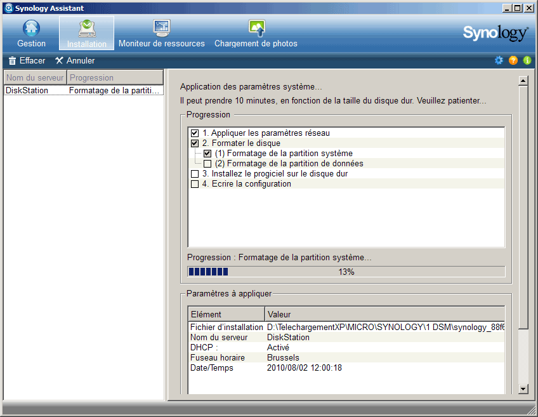
Task: Open the orange help question icon
Action: pyautogui.click(x=513, y=61)
